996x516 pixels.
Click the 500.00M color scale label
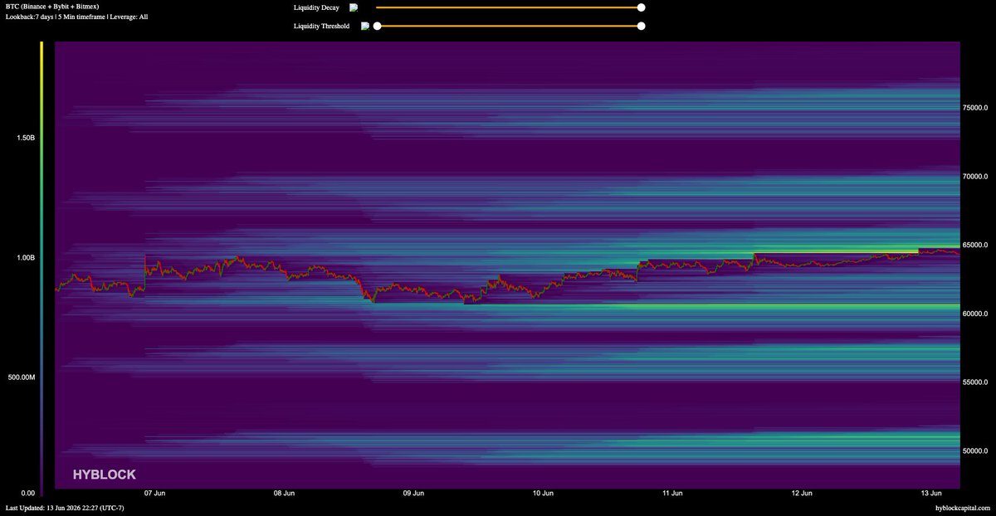22,377
